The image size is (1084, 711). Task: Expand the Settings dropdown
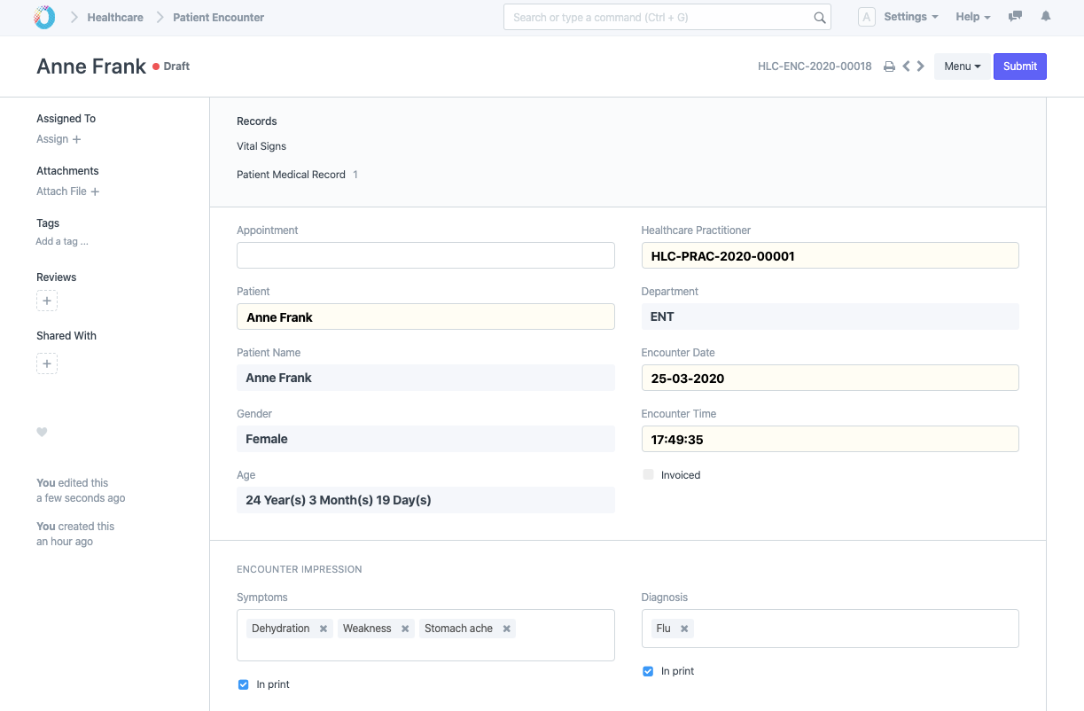910,17
